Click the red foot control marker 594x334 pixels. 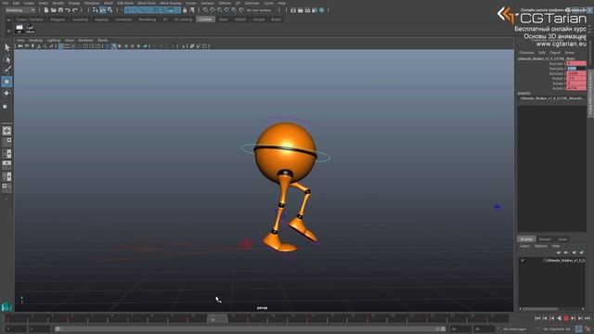coord(247,244)
